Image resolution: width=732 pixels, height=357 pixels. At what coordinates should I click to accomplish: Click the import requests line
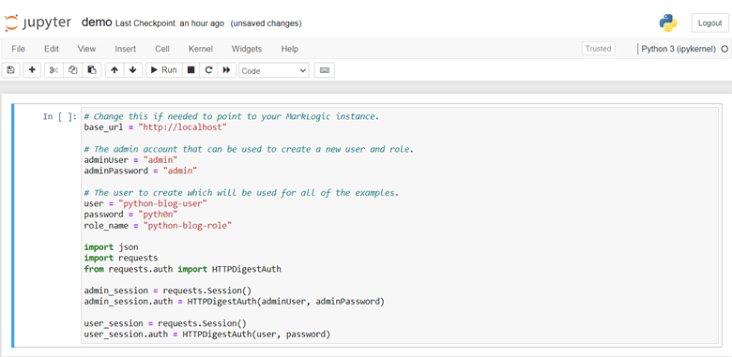[x=121, y=258]
